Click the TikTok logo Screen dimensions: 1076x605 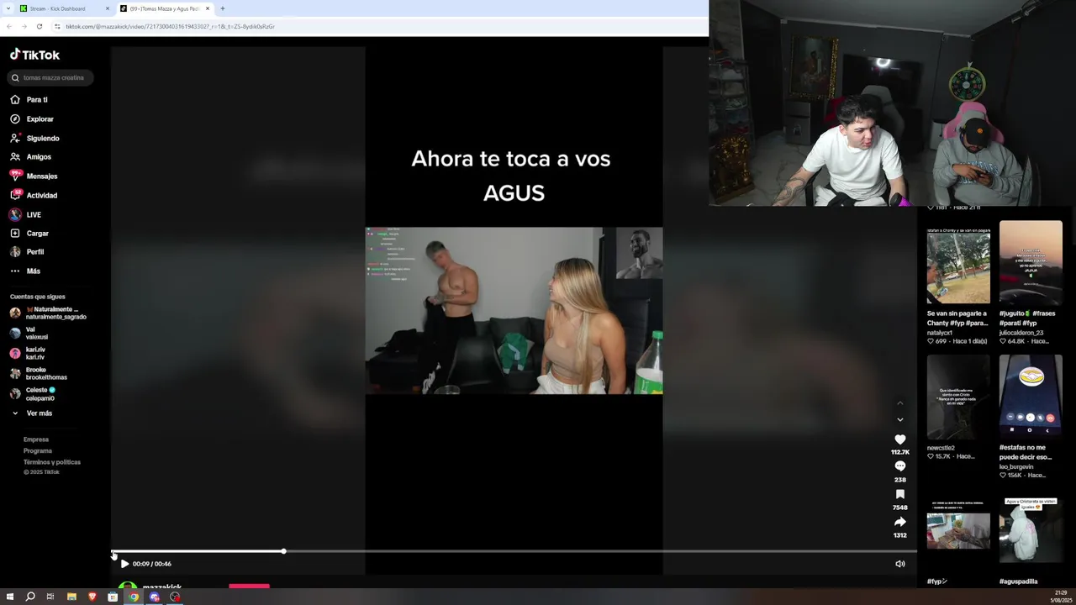[34, 55]
